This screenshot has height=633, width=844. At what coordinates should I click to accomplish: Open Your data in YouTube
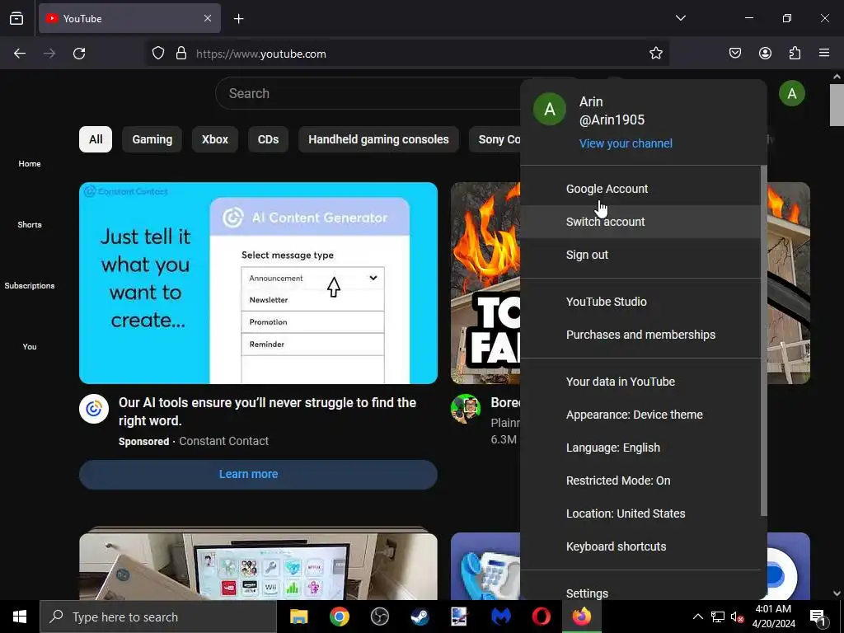640,382
